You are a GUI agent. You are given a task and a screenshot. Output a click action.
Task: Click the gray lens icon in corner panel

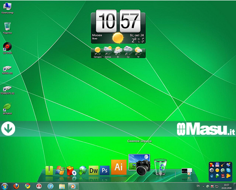pos(212,170)
